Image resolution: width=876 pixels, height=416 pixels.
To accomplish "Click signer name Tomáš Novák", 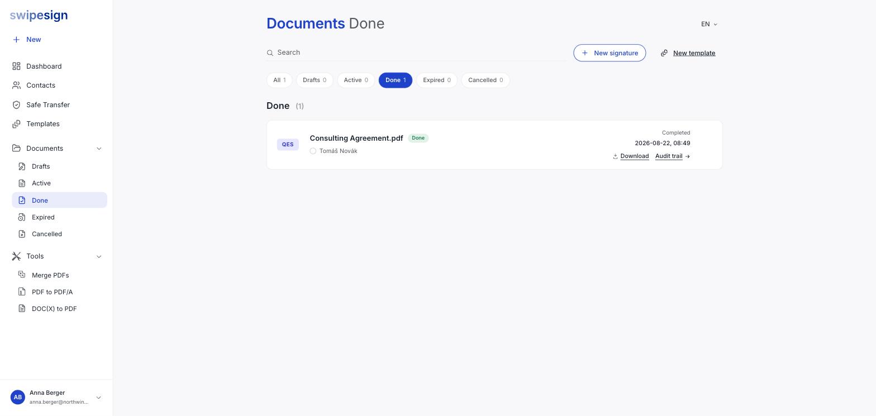I will point(338,151).
